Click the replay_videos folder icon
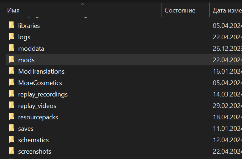Screen dimensions: 242x159 (x=11, y=106)
